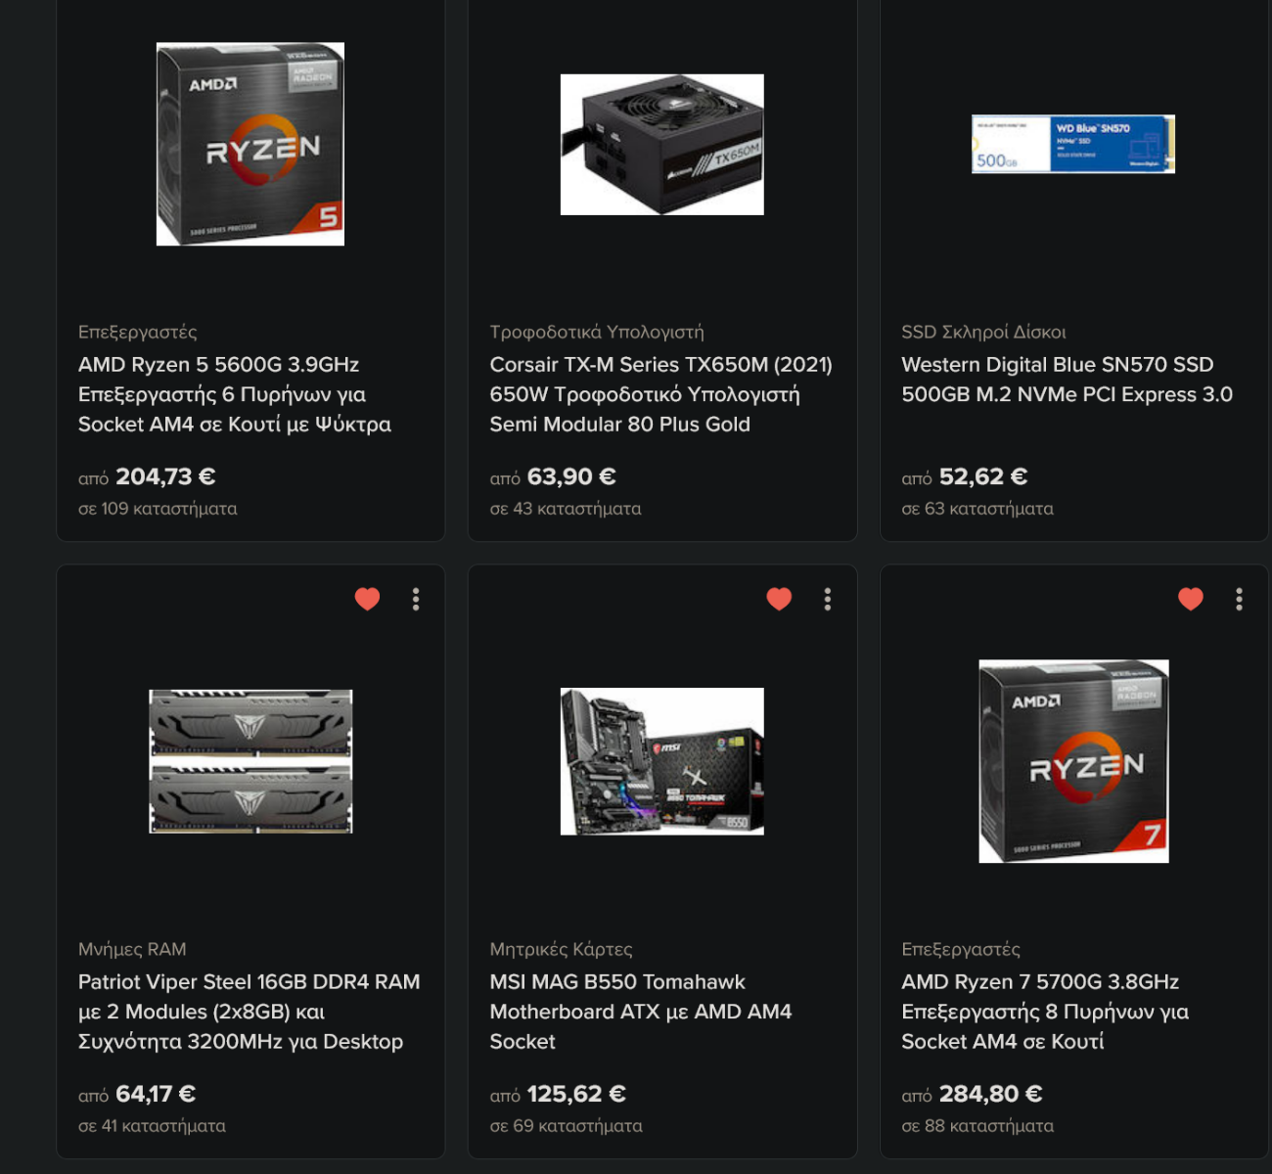The image size is (1272, 1174).
Task: Unfavorite the Patriot Viper Steel RAM heart
Action: 367,599
